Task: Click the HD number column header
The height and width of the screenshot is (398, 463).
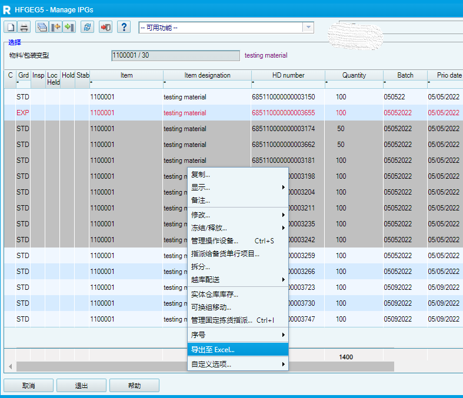Action: [288, 75]
